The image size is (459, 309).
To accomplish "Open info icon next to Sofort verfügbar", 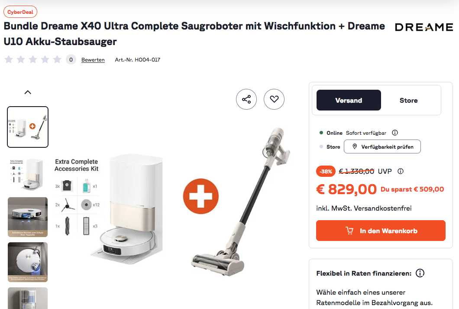I will pyautogui.click(x=395, y=133).
